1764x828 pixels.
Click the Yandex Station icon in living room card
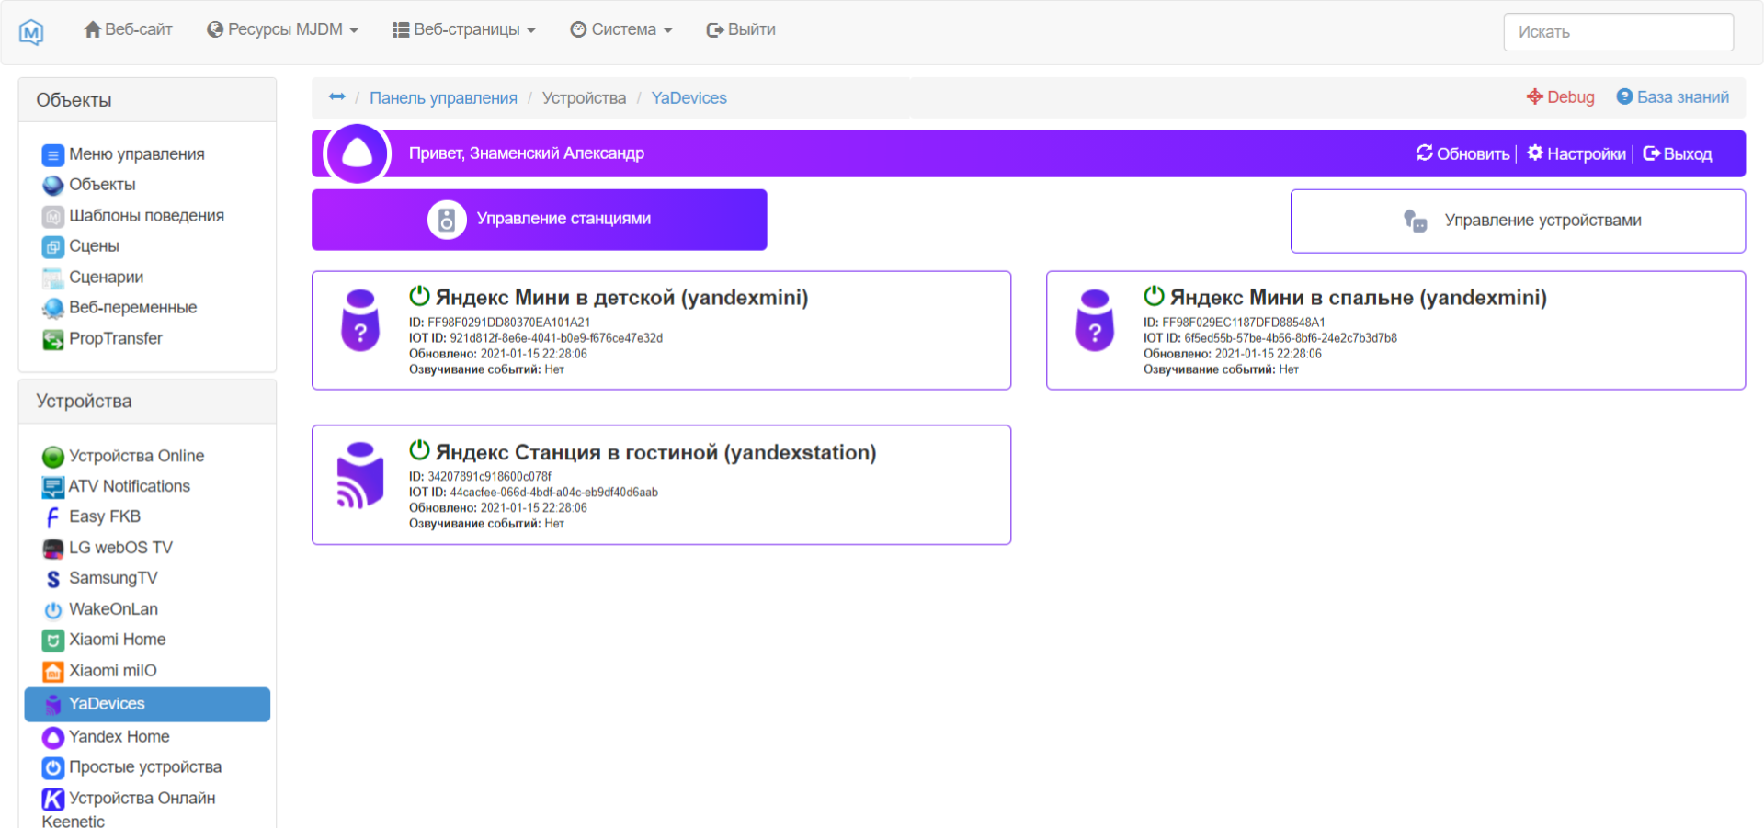pyautogui.click(x=360, y=473)
